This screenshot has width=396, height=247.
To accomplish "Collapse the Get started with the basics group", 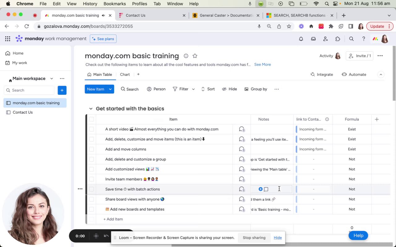I will tap(91, 109).
